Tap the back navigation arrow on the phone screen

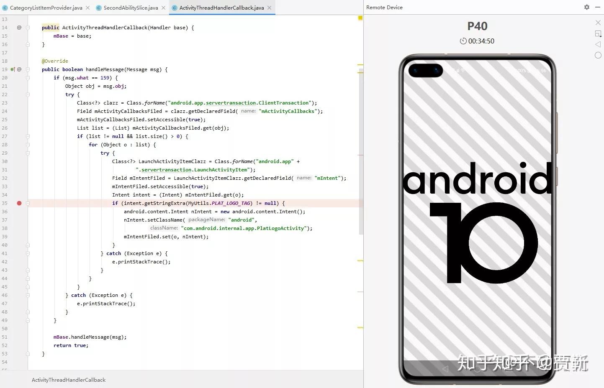[445, 369]
